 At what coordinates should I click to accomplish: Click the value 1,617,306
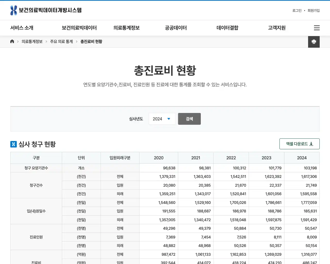309,177
